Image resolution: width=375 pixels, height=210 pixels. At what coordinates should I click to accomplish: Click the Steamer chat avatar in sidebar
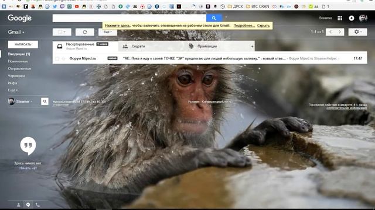(11, 101)
